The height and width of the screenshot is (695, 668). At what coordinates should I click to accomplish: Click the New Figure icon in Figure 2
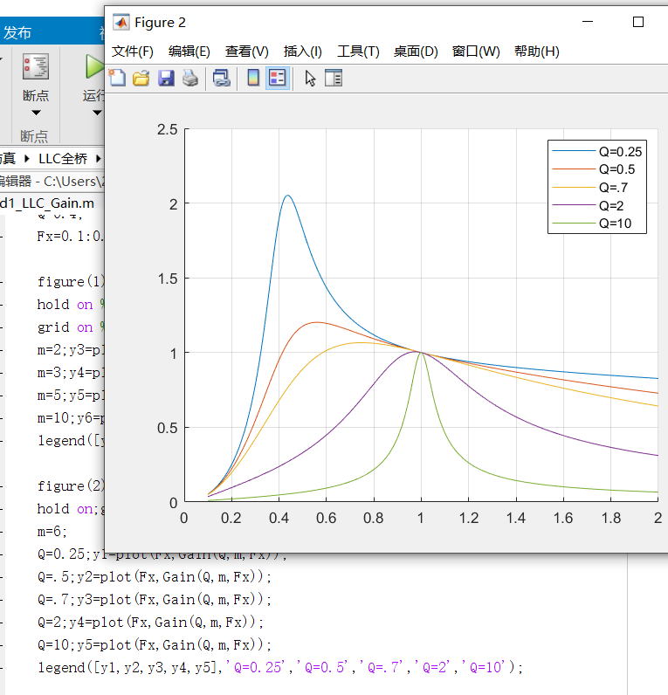click(x=118, y=78)
